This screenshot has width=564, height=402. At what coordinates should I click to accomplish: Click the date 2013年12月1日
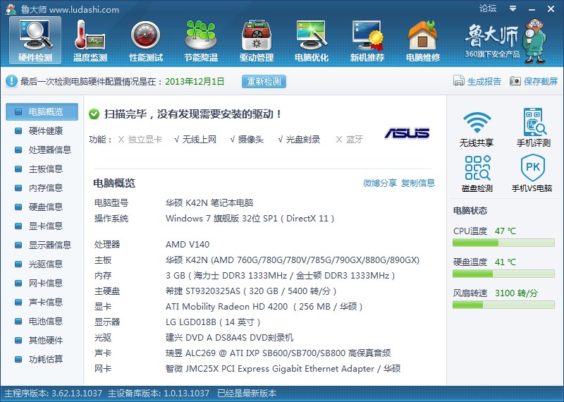[x=195, y=81]
